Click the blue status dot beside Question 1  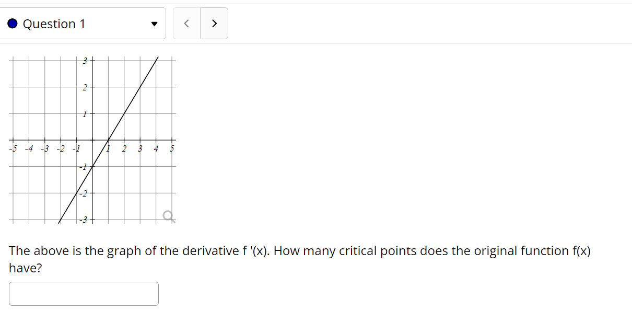(13, 24)
